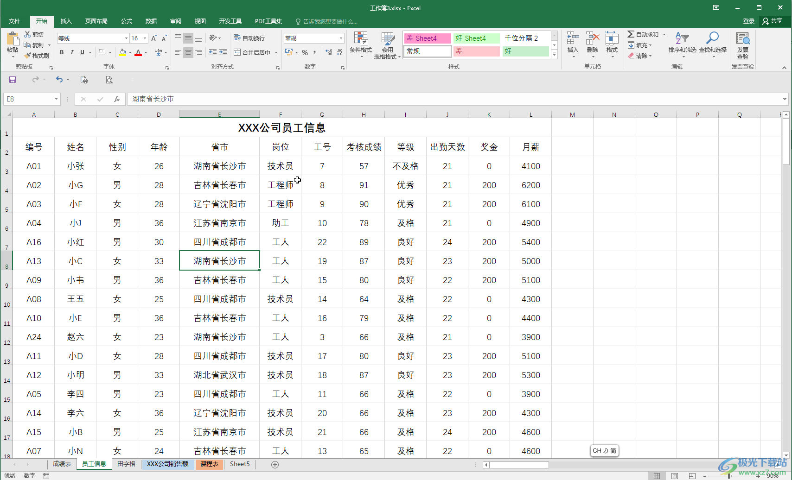This screenshot has height=480, width=792.
Task: Switch to the 数据 ribbon tab
Action: point(151,21)
